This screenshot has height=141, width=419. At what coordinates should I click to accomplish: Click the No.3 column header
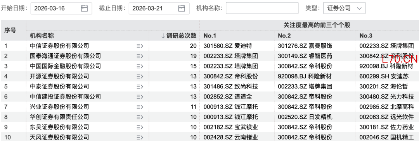366,36
